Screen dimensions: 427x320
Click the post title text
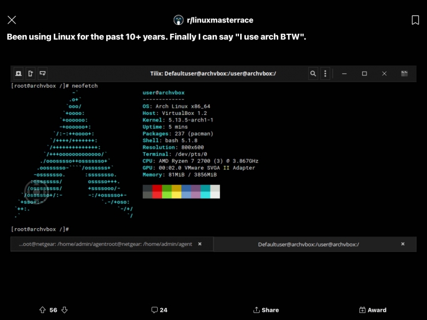coord(157,37)
